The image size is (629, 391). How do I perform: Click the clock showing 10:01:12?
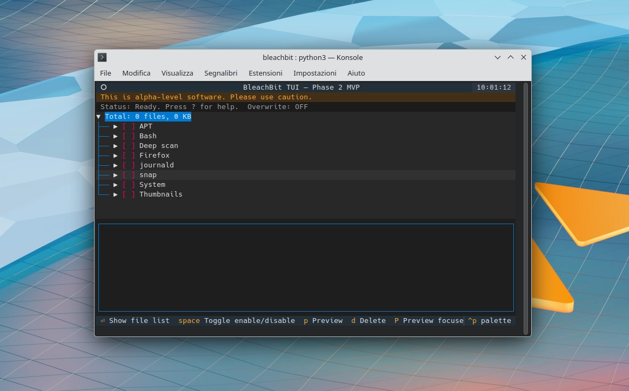pyautogui.click(x=494, y=87)
